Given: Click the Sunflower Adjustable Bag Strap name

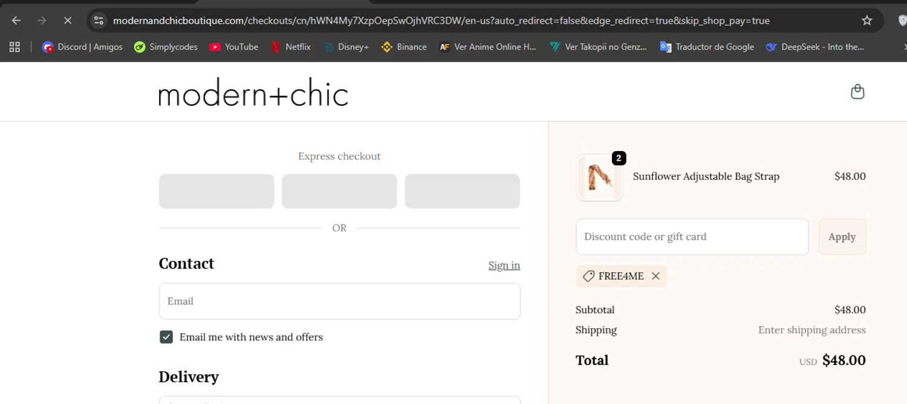Looking at the screenshot, I should (x=706, y=176).
